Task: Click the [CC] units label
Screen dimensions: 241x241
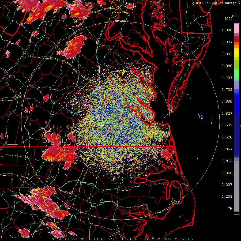Action: tap(228, 18)
